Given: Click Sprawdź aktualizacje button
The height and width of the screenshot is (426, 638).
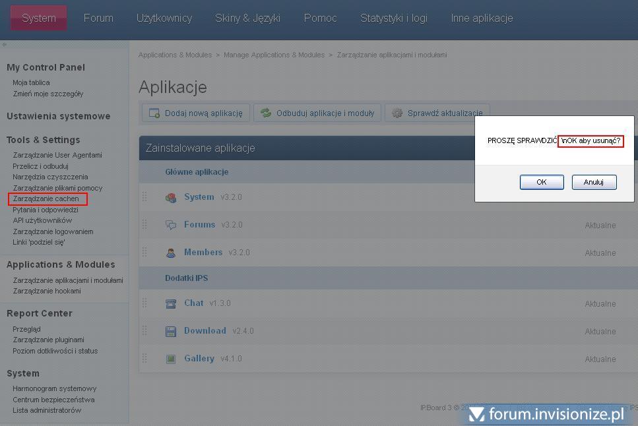Looking at the screenshot, I should 438,113.
